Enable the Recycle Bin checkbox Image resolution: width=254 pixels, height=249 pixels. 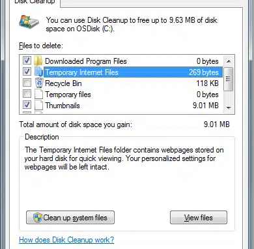coord(27,83)
